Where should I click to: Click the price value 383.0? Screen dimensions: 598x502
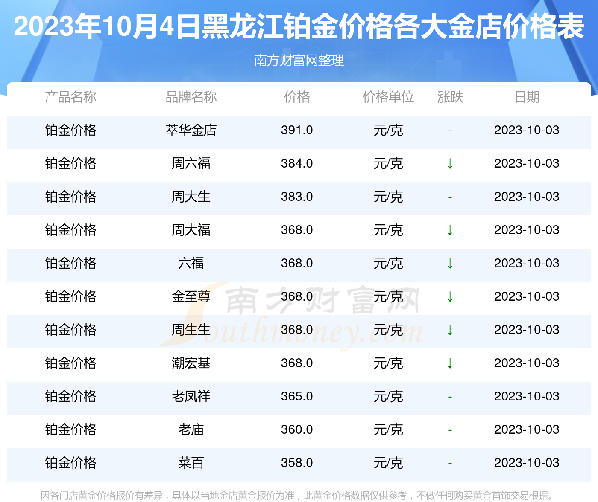297,197
